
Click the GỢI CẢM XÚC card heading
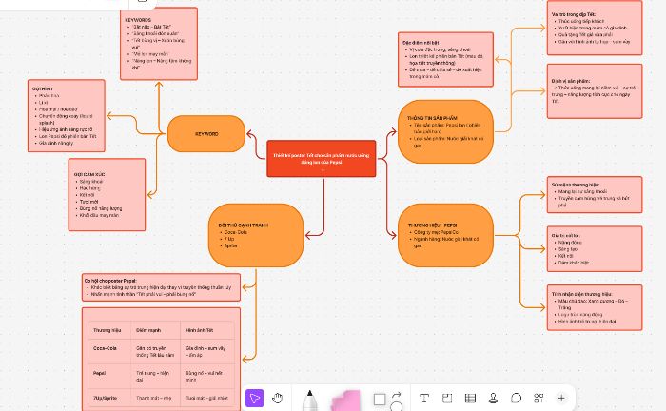89,174
